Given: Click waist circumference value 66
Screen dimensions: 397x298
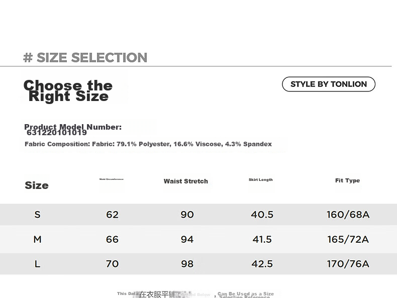Looking at the screenshot, I should click(112, 239).
